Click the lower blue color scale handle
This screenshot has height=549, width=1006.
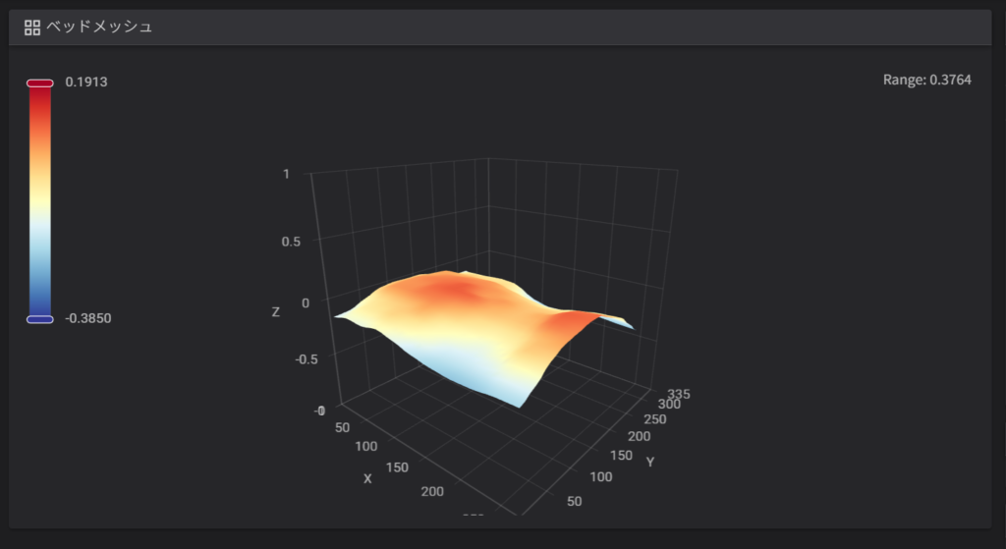pos(39,318)
